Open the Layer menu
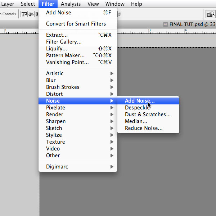 point(8,4)
